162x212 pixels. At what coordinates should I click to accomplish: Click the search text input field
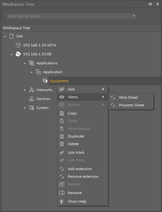click(69, 16)
